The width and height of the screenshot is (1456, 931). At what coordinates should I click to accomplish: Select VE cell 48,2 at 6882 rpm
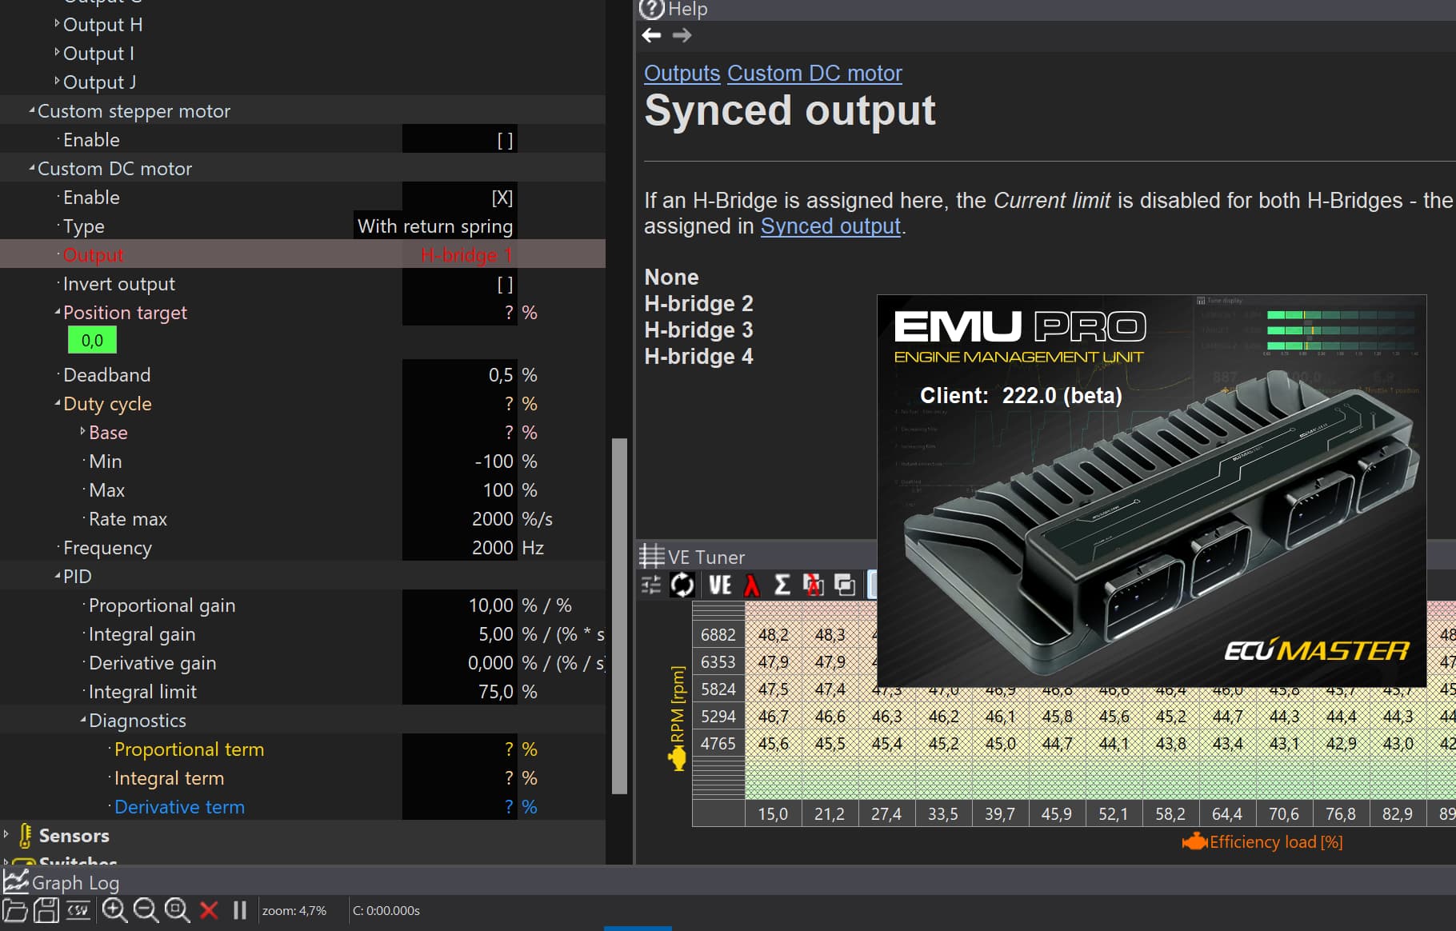(774, 634)
